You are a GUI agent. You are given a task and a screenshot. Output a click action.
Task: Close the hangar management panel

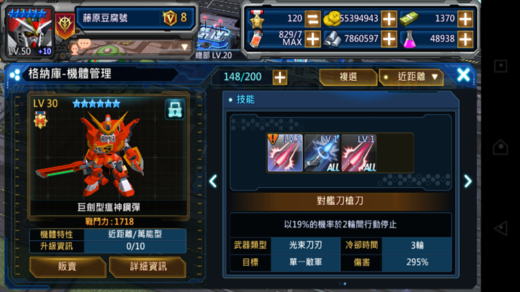(x=463, y=75)
